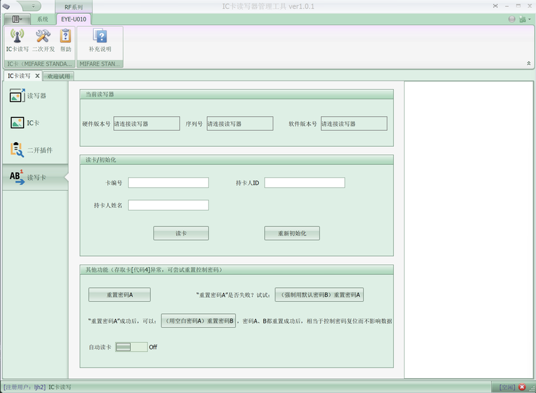The height and width of the screenshot is (393, 536).
Task: Open the application menu dropdown button
Action: [x=17, y=19]
